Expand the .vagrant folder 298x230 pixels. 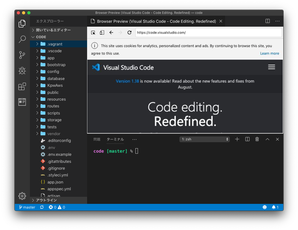point(58,44)
